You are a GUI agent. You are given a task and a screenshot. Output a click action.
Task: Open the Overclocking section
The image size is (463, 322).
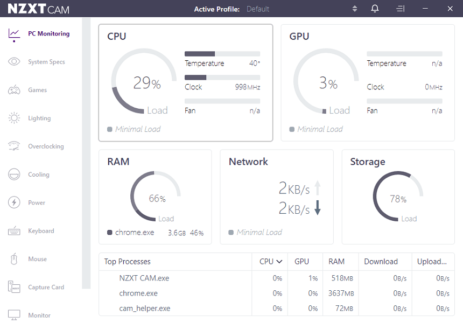47,146
